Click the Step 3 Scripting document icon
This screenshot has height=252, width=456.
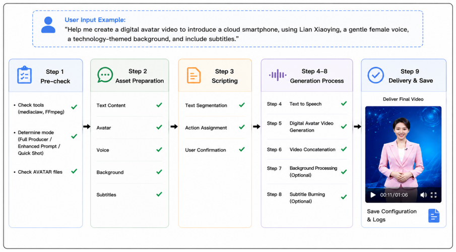[x=193, y=75]
